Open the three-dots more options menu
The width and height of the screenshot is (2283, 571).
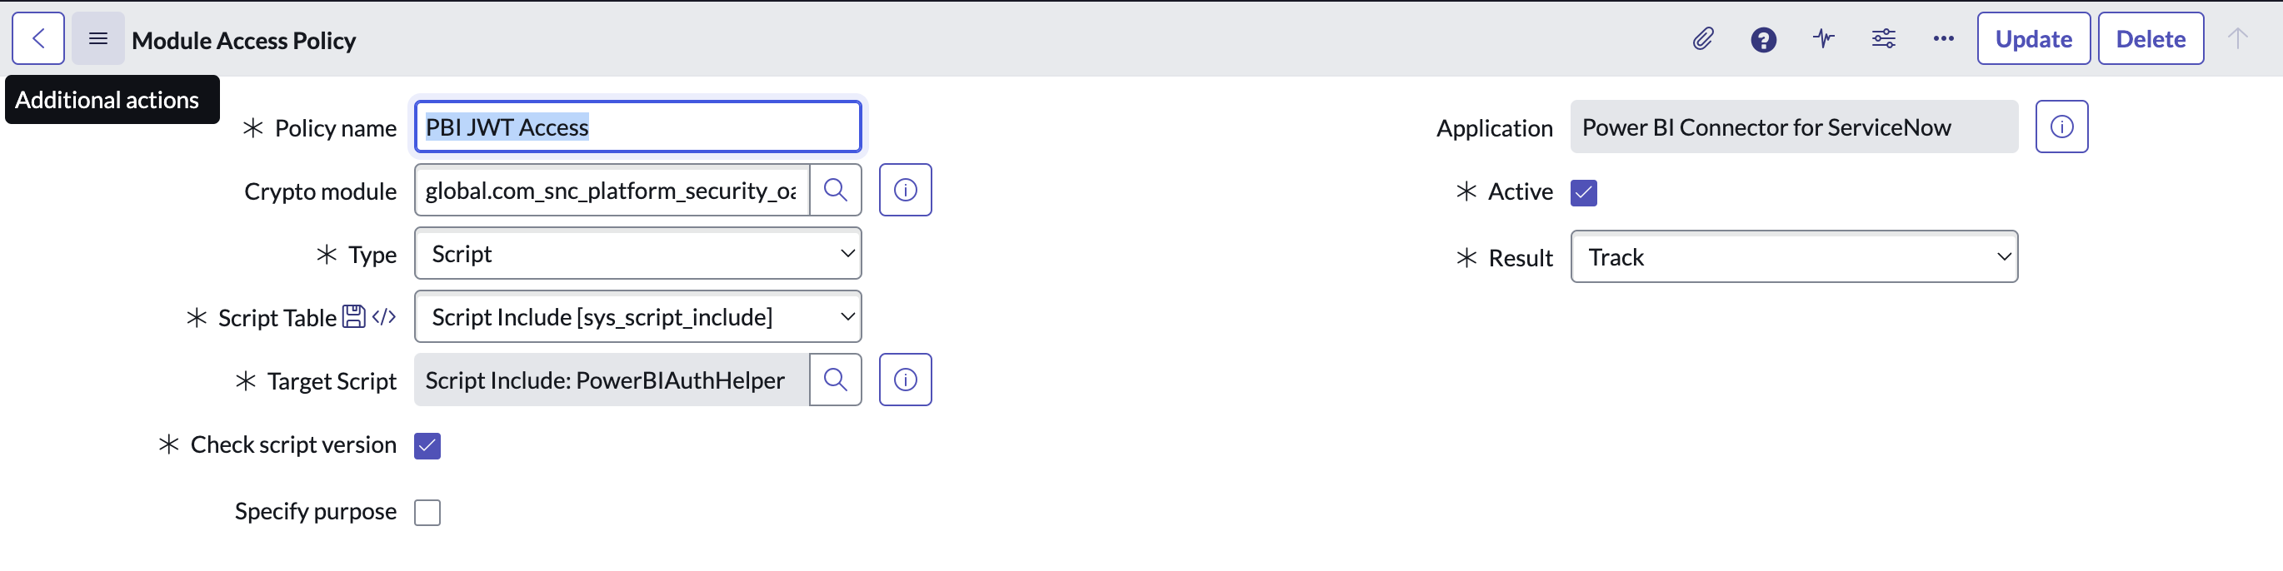click(1943, 39)
